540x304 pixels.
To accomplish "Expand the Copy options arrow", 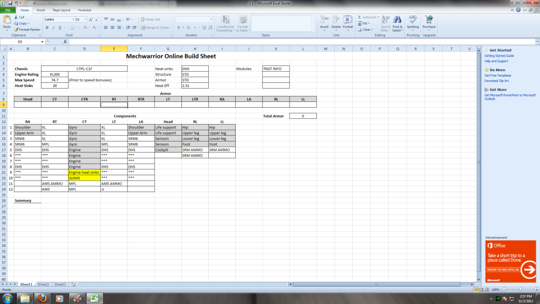I will coord(28,23).
